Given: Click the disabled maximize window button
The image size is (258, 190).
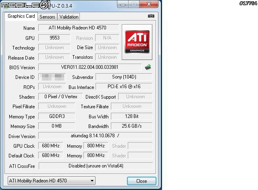Looking at the screenshot, I should click(x=134, y=4).
